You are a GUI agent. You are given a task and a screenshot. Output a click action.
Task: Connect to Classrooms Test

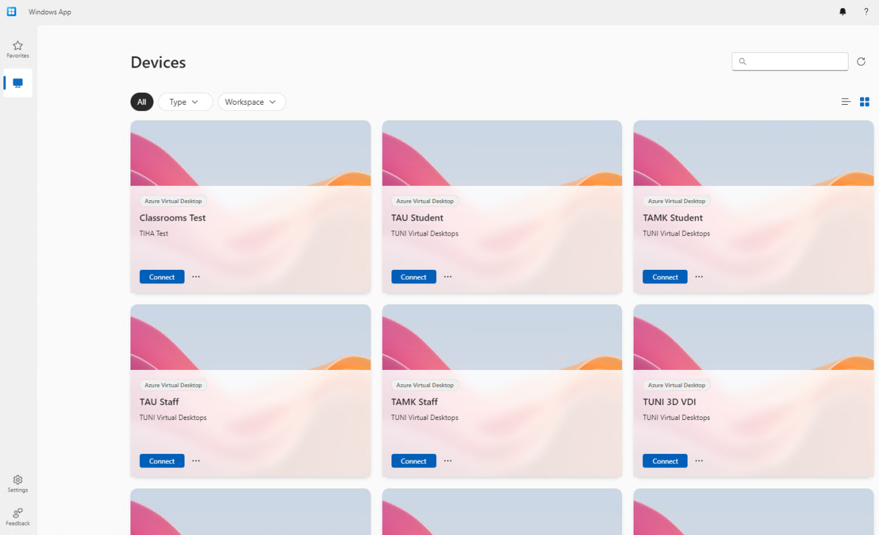click(162, 277)
